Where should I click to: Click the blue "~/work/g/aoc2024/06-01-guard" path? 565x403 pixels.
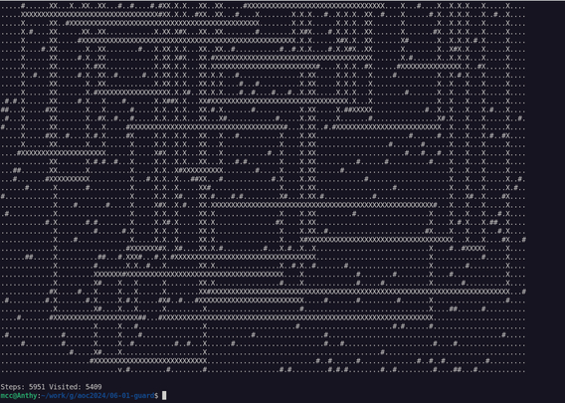click(97, 396)
